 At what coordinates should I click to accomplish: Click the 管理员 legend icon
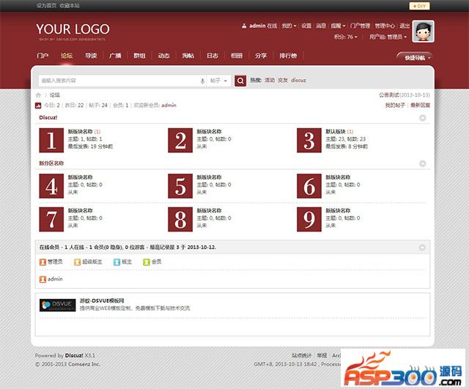coord(43,262)
